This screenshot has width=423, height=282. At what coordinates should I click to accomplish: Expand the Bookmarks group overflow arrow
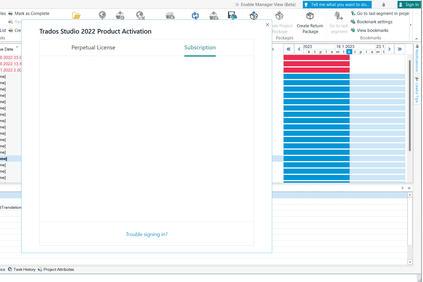pyautogui.click(x=411, y=25)
